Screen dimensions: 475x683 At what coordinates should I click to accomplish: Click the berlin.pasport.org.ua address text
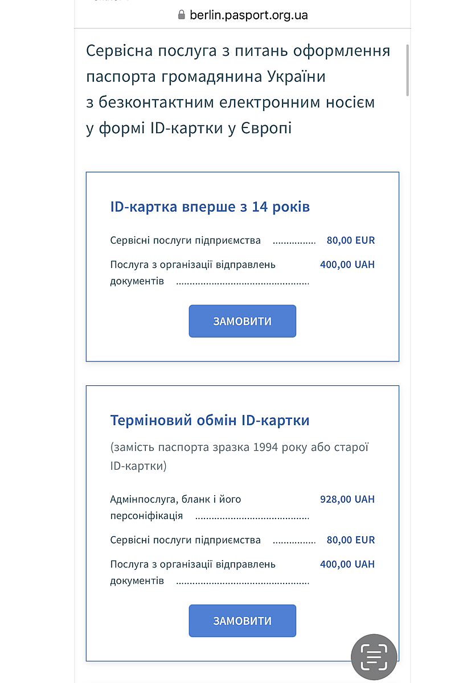click(248, 15)
